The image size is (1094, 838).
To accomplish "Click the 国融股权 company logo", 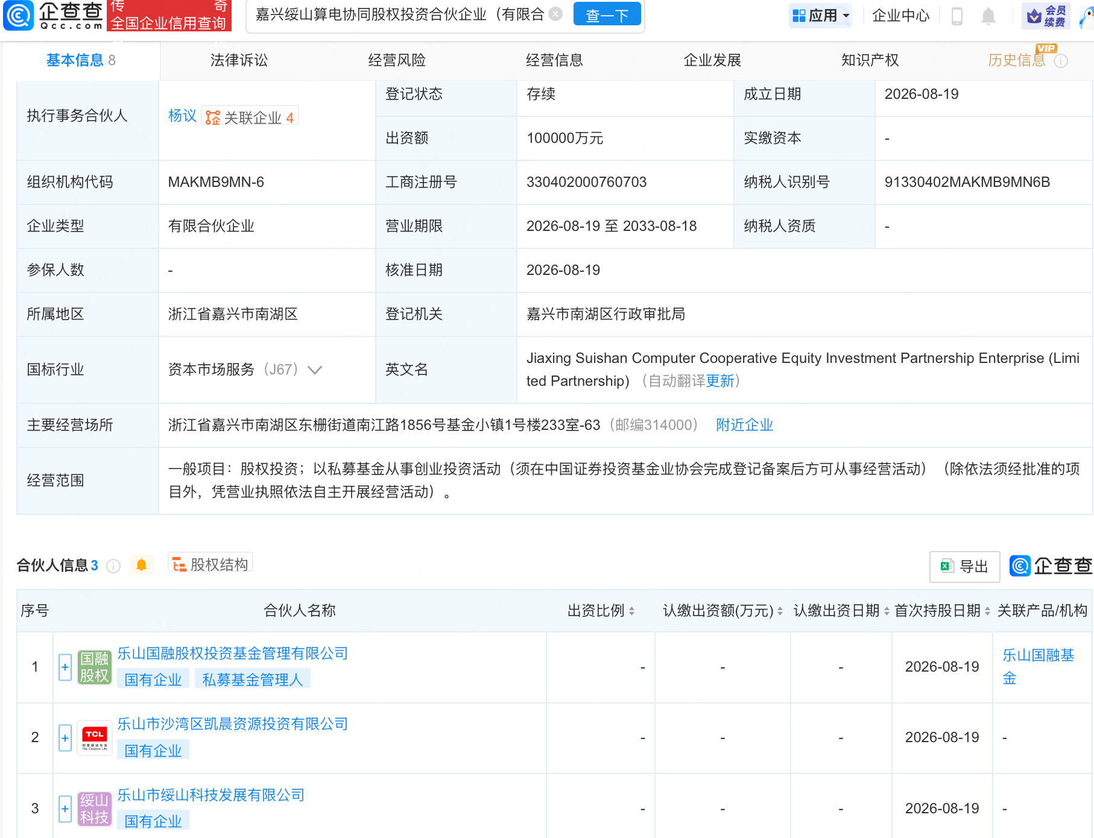I will coord(95,667).
